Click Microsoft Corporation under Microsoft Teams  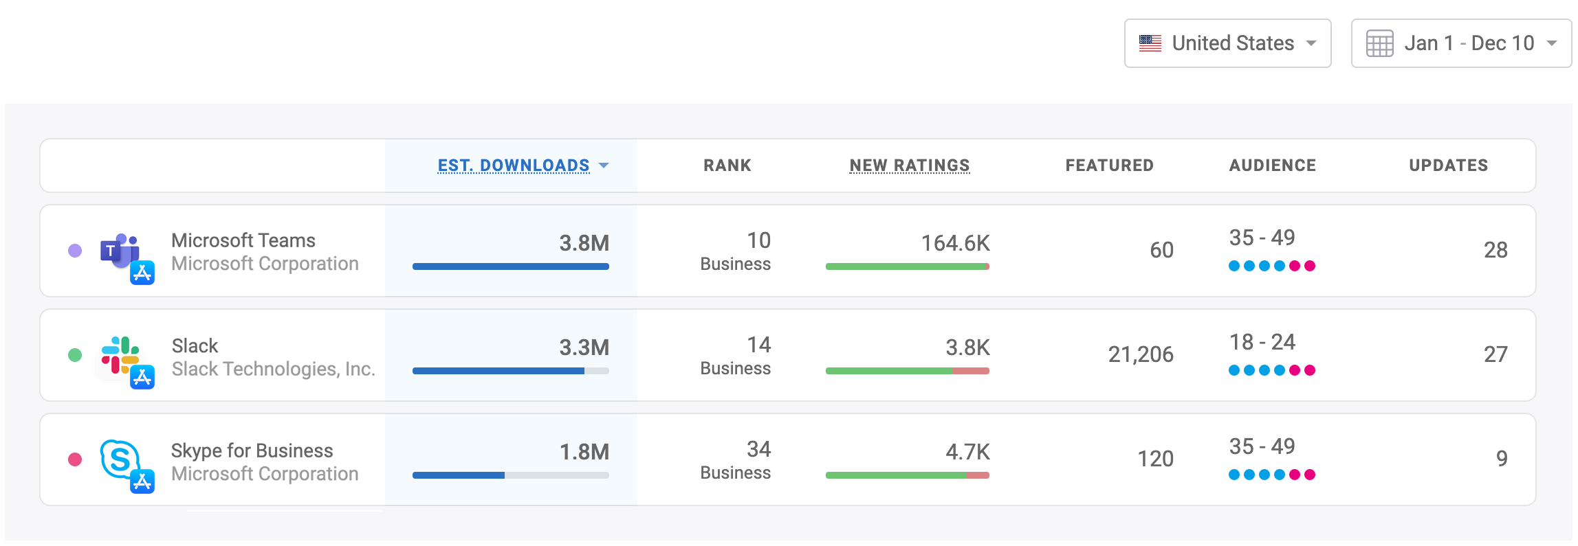[265, 264]
